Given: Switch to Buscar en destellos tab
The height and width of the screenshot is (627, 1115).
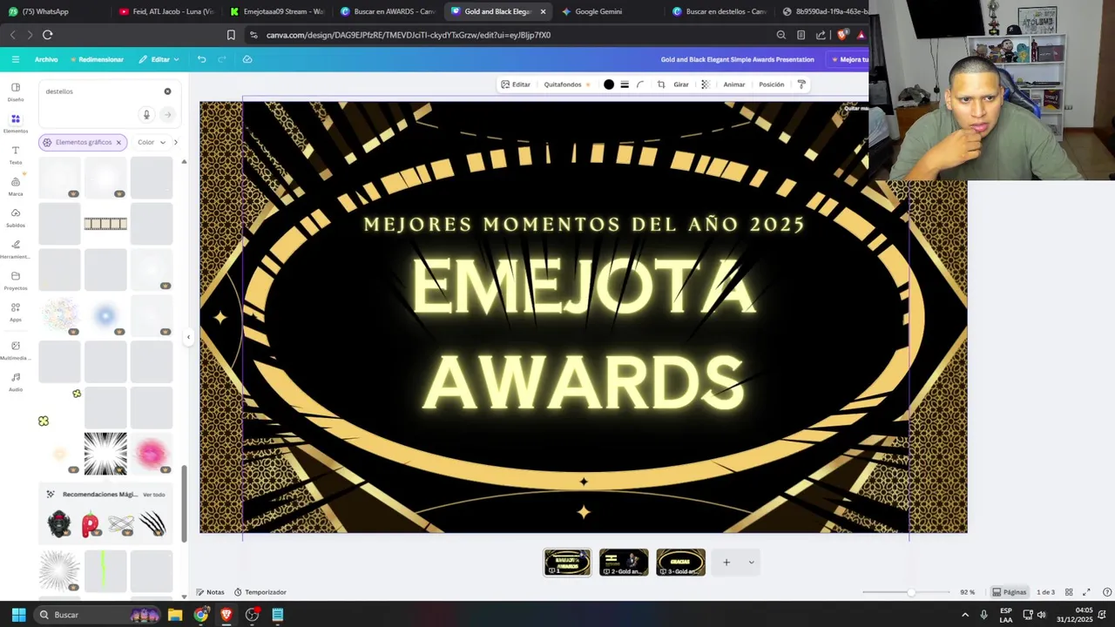Looking at the screenshot, I should click(719, 11).
